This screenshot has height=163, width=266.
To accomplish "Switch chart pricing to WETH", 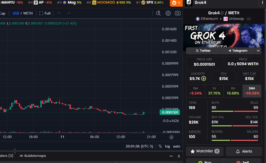I will coord(28,13).
